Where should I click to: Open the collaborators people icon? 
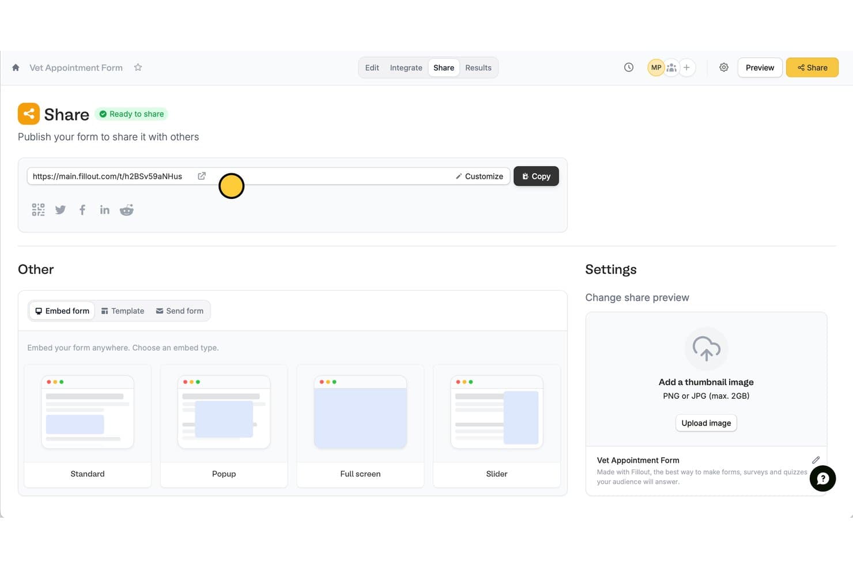[671, 67]
